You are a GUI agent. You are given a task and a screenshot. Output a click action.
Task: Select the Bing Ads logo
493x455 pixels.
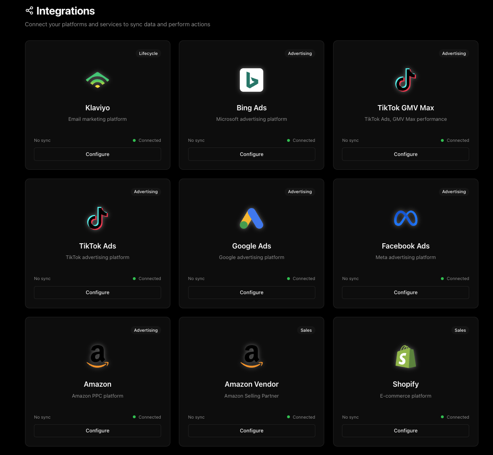click(x=252, y=80)
